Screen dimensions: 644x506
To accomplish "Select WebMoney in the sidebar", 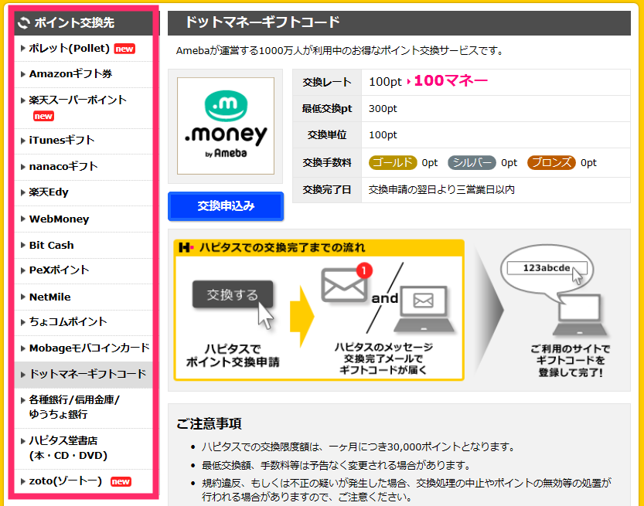I will coord(59,219).
